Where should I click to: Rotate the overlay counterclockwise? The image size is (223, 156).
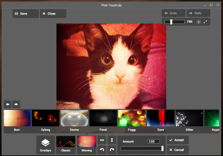pos(102,150)
